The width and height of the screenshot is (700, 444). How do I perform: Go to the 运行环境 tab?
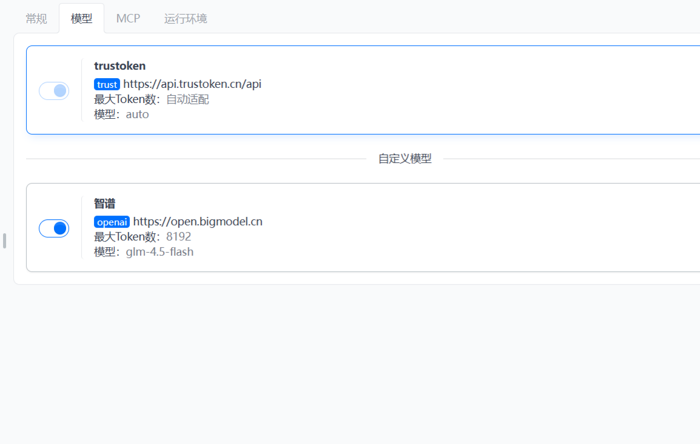click(x=185, y=19)
